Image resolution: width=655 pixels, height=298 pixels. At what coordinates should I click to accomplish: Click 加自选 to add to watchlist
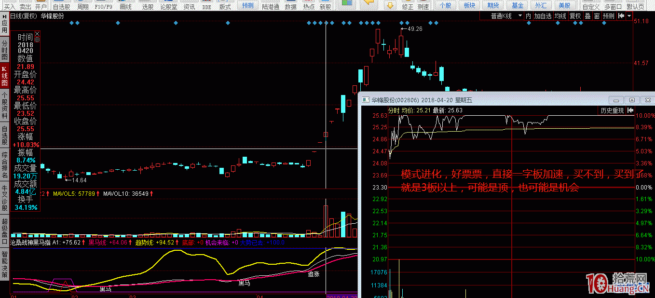[543, 16]
